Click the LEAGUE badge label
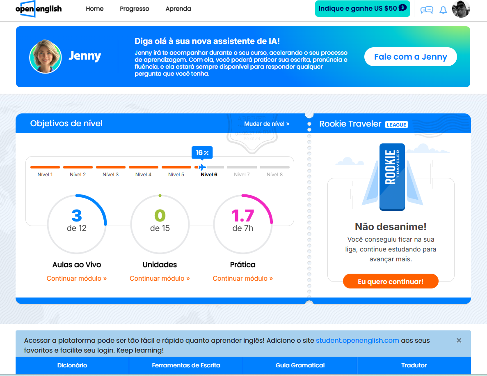Image resolution: width=487 pixels, height=376 pixels. 396,125
